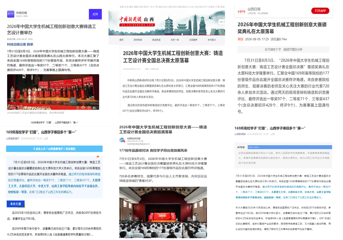The width and height of the screenshot is (343, 240).
Task: Open the 山西新闻网 source link
Action: point(240,134)
